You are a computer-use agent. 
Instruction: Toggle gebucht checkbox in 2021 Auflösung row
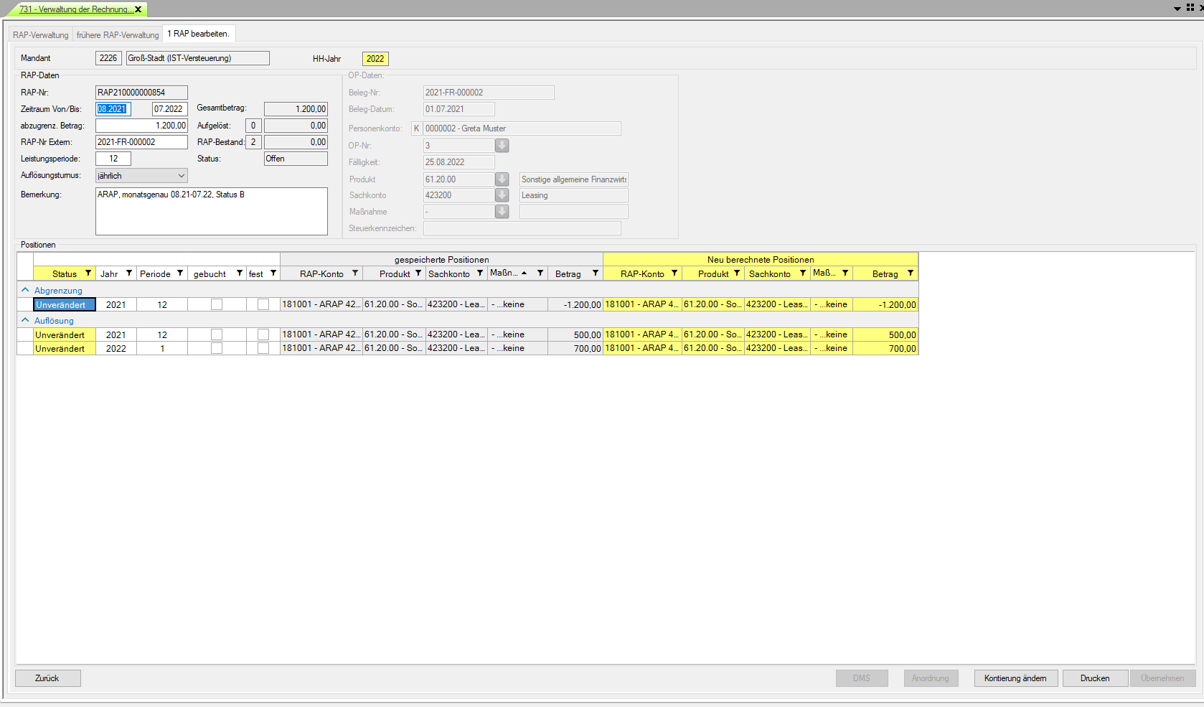click(217, 334)
